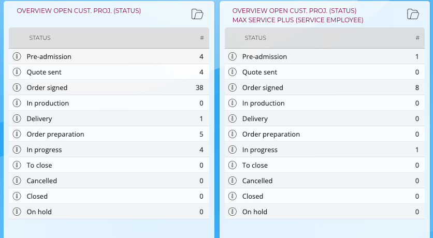Select Order signed label in left panel
Screen dimensions: 433x238
click(47, 88)
